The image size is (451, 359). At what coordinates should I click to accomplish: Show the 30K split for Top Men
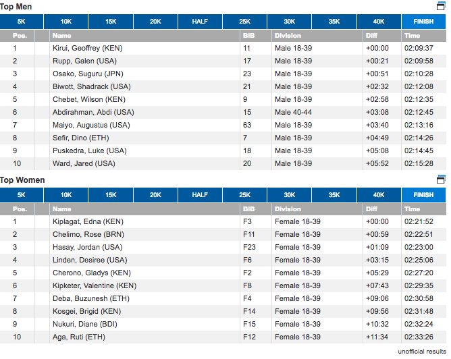point(289,22)
